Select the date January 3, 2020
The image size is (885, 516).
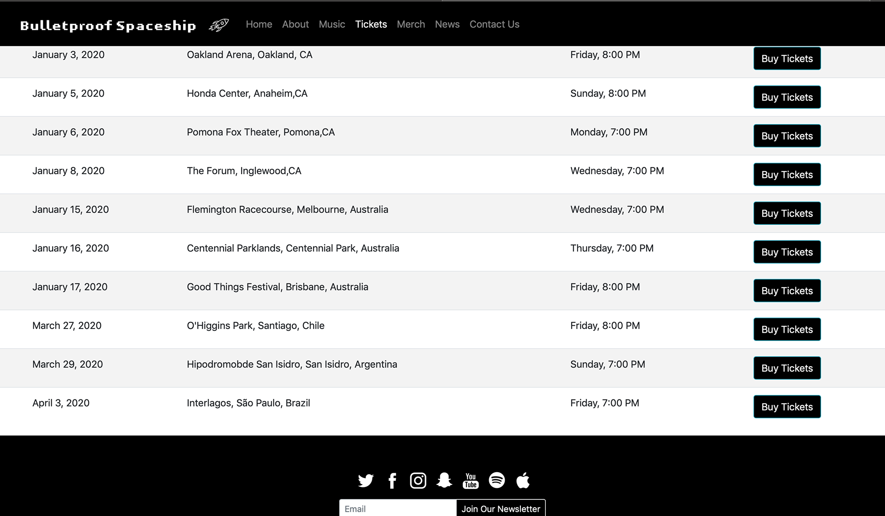click(68, 55)
